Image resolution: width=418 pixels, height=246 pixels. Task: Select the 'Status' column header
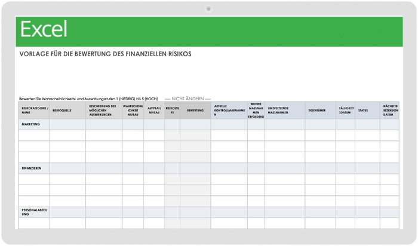click(367, 110)
